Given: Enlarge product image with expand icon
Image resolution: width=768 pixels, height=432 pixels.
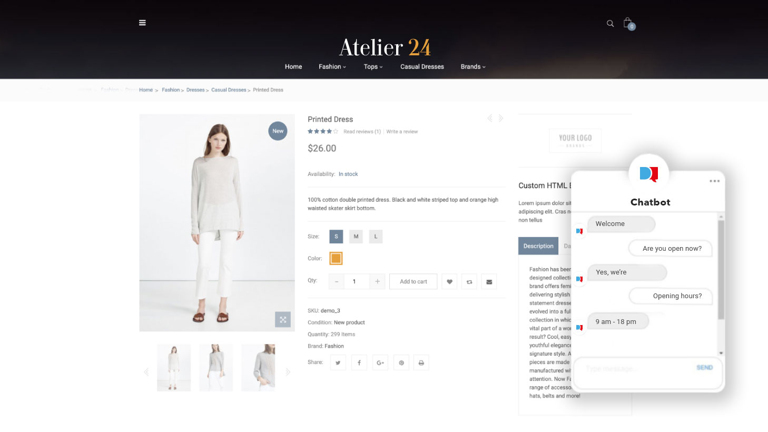Looking at the screenshot, I should pyautogui.click(x=283, y=319).
